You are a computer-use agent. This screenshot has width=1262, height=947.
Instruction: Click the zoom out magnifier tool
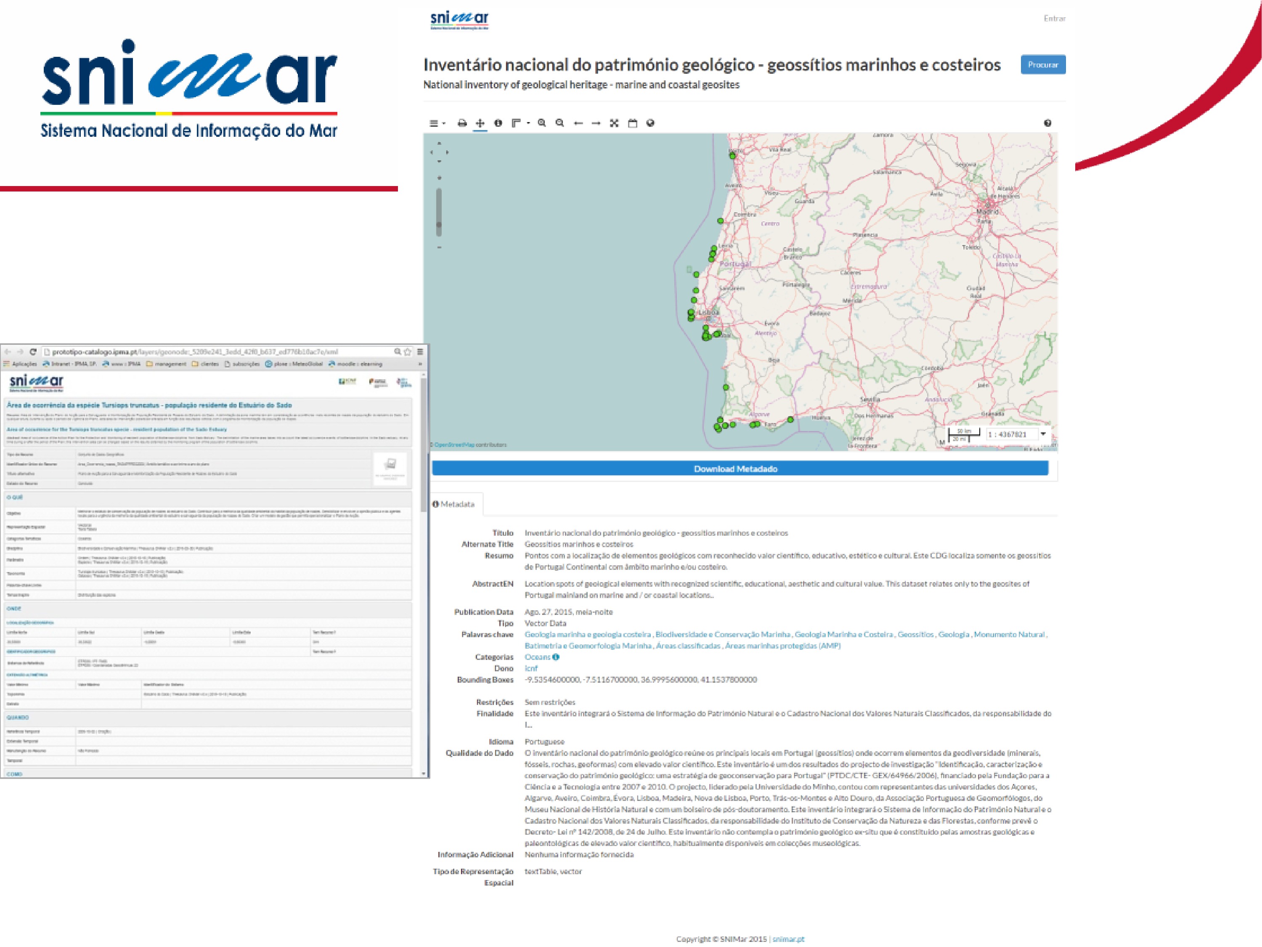(x=560, y=123)
